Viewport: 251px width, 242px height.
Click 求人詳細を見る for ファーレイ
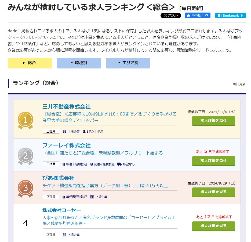point(213,161)
